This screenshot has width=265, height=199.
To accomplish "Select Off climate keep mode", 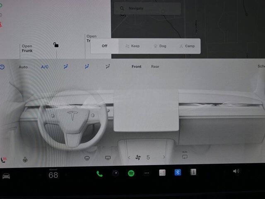I will click(x=104, y=46).
